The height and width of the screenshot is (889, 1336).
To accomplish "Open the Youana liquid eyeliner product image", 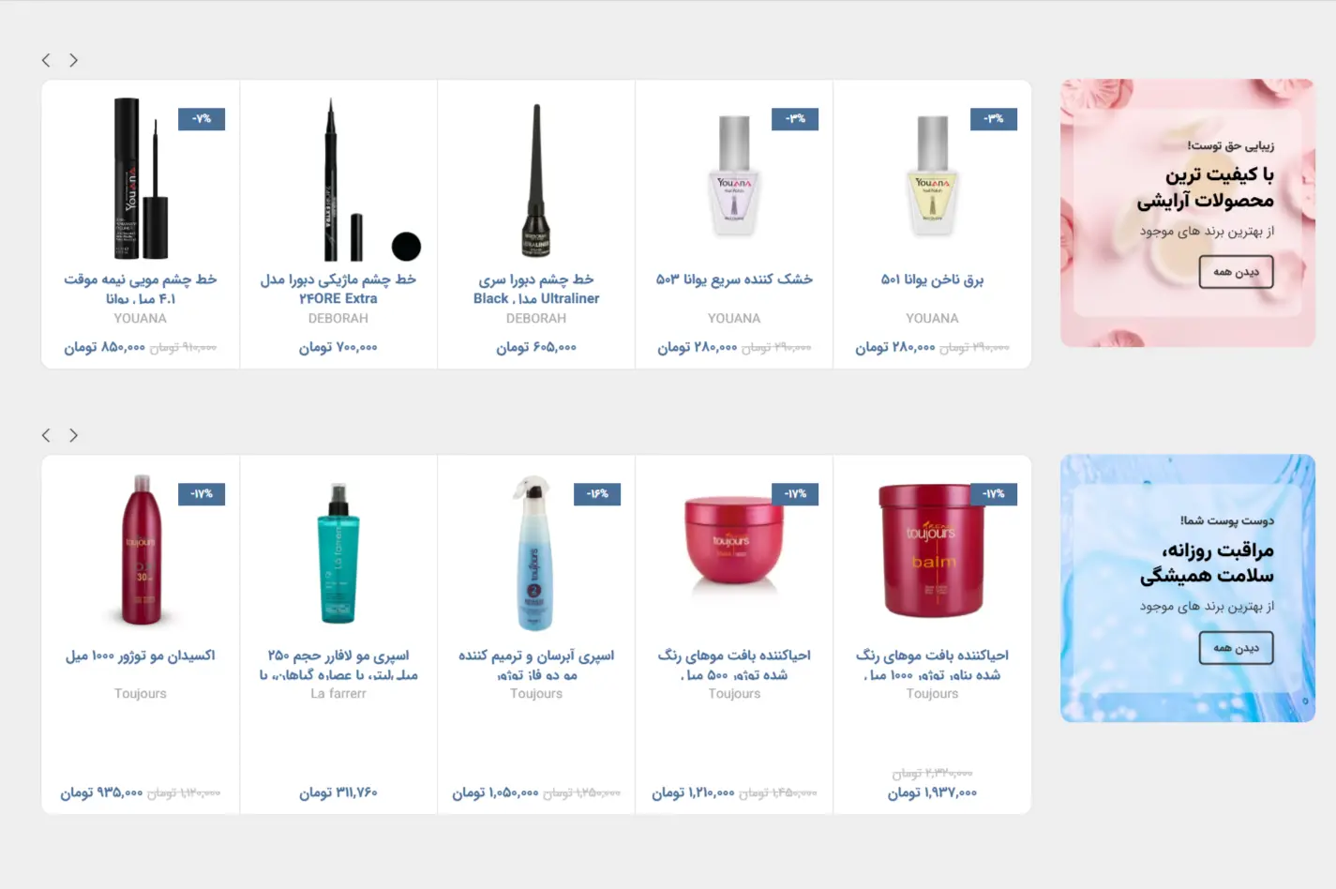I will point(141,178).
